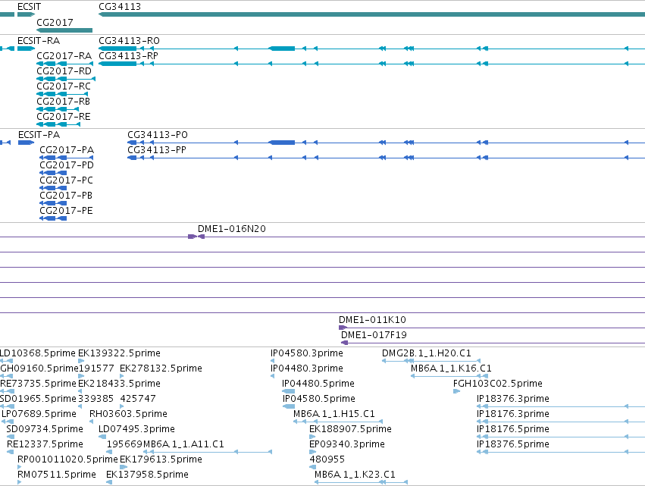This screenshot has width=645, height=486.
Task: Select EST IP04580.5prime
Action: coord(319,399)
